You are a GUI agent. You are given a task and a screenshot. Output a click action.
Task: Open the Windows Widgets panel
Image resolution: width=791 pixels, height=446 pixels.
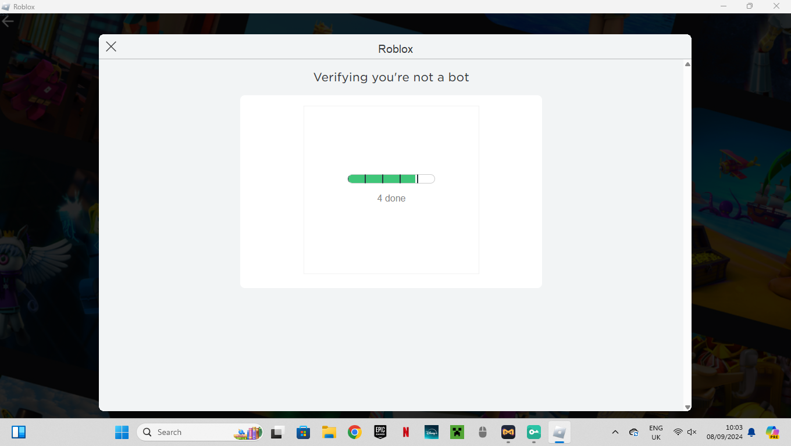(x=19, y=432)
